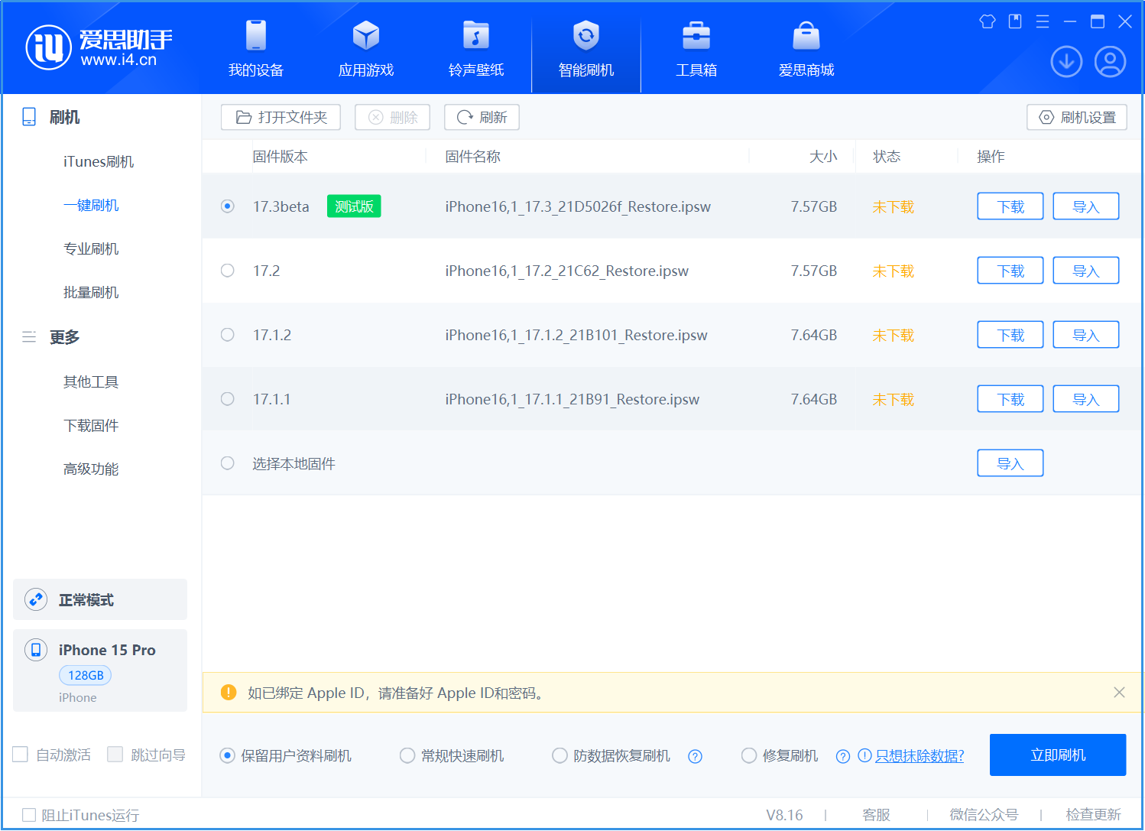Enable the 自动激活 checkbox

pos(20,755)
